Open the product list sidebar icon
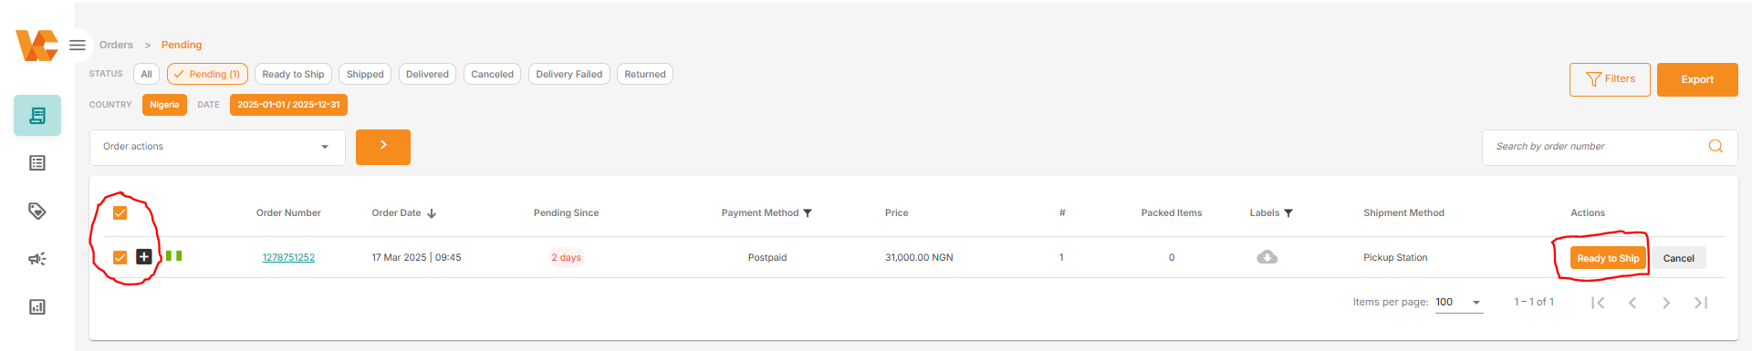Viewport: 1752px width, 351px height. [37, 163]
